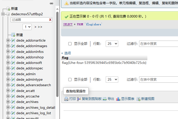This screenshot has height=119, width=178.
Task: Click the dede_addonsoft table icon
Action: (x=13, y=63)
